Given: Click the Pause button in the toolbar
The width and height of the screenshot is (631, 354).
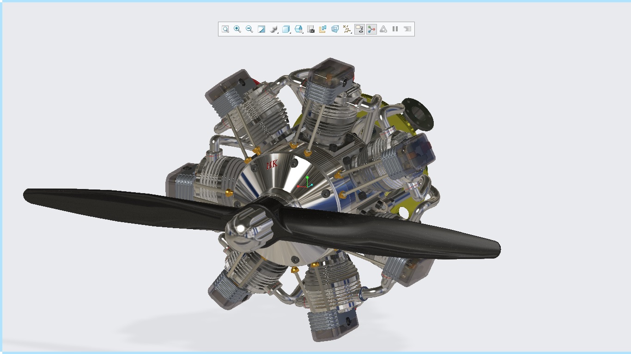Looking at the screenshot, I should [x=395, y=29].
